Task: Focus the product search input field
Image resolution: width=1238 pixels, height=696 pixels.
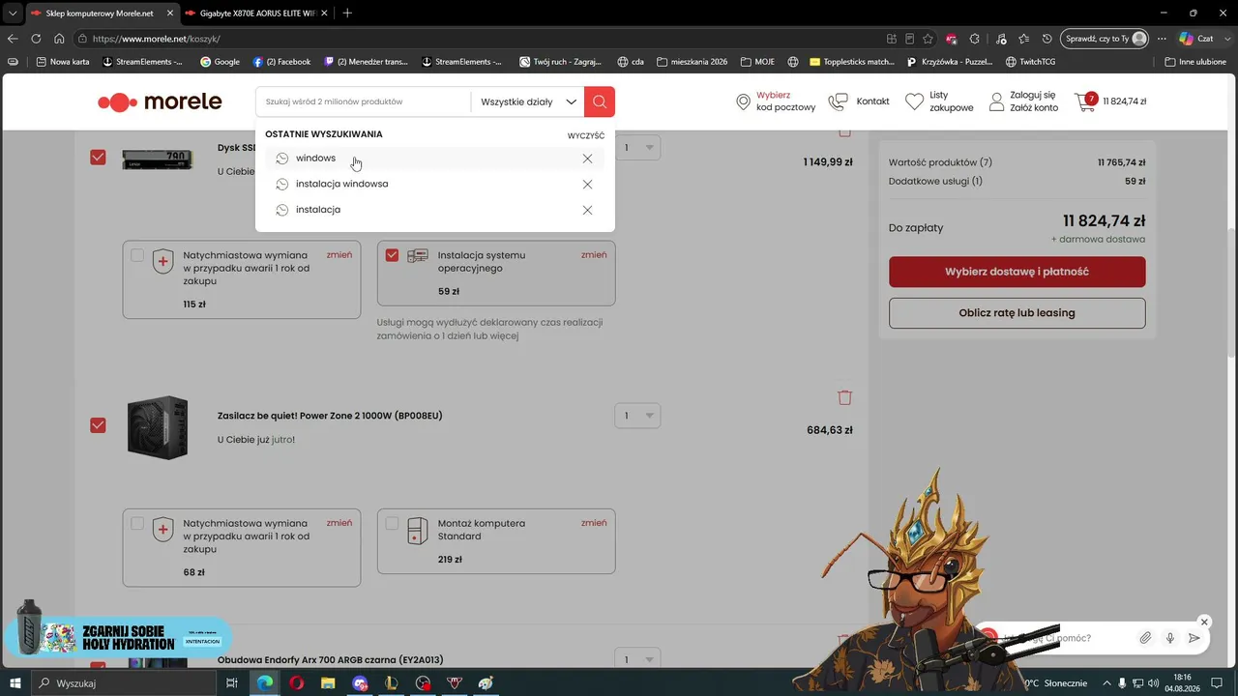Action: pos(364,101)
